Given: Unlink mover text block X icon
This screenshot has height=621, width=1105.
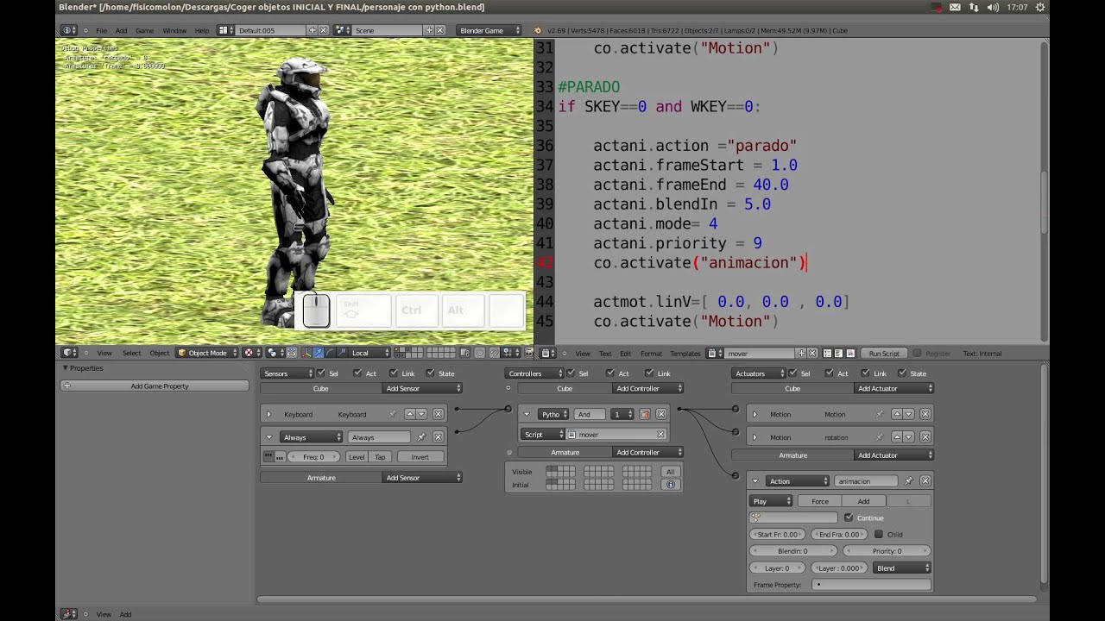Looking at the screenshot, I should [812, 353].
